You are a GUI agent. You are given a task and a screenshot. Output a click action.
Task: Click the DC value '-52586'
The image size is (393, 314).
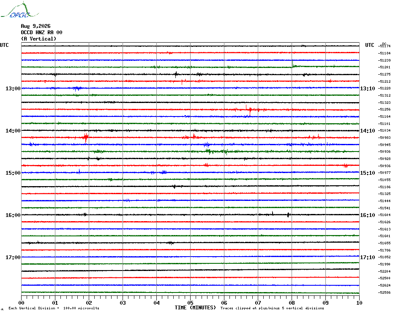click(385, 292)
